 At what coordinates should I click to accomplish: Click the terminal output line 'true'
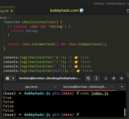click(7, 98)
